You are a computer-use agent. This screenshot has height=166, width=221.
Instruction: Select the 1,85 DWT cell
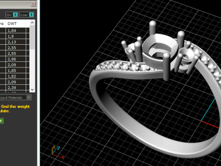(x=16, y=71)
